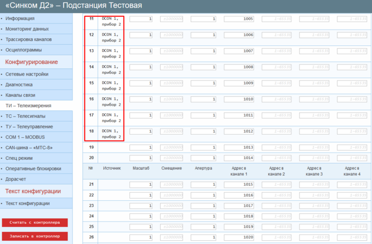Screen dimensions: 372x244
Task: Select Оперативные блокировки menu item
Action: point(33,168)
